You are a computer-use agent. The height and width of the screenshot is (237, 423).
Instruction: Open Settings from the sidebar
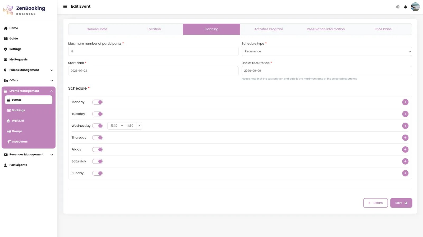[x=29, y=49]
